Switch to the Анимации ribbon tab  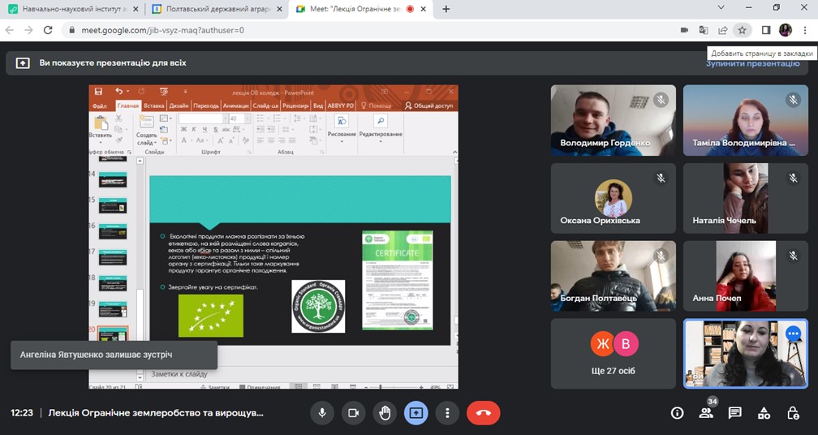(236, 106)
